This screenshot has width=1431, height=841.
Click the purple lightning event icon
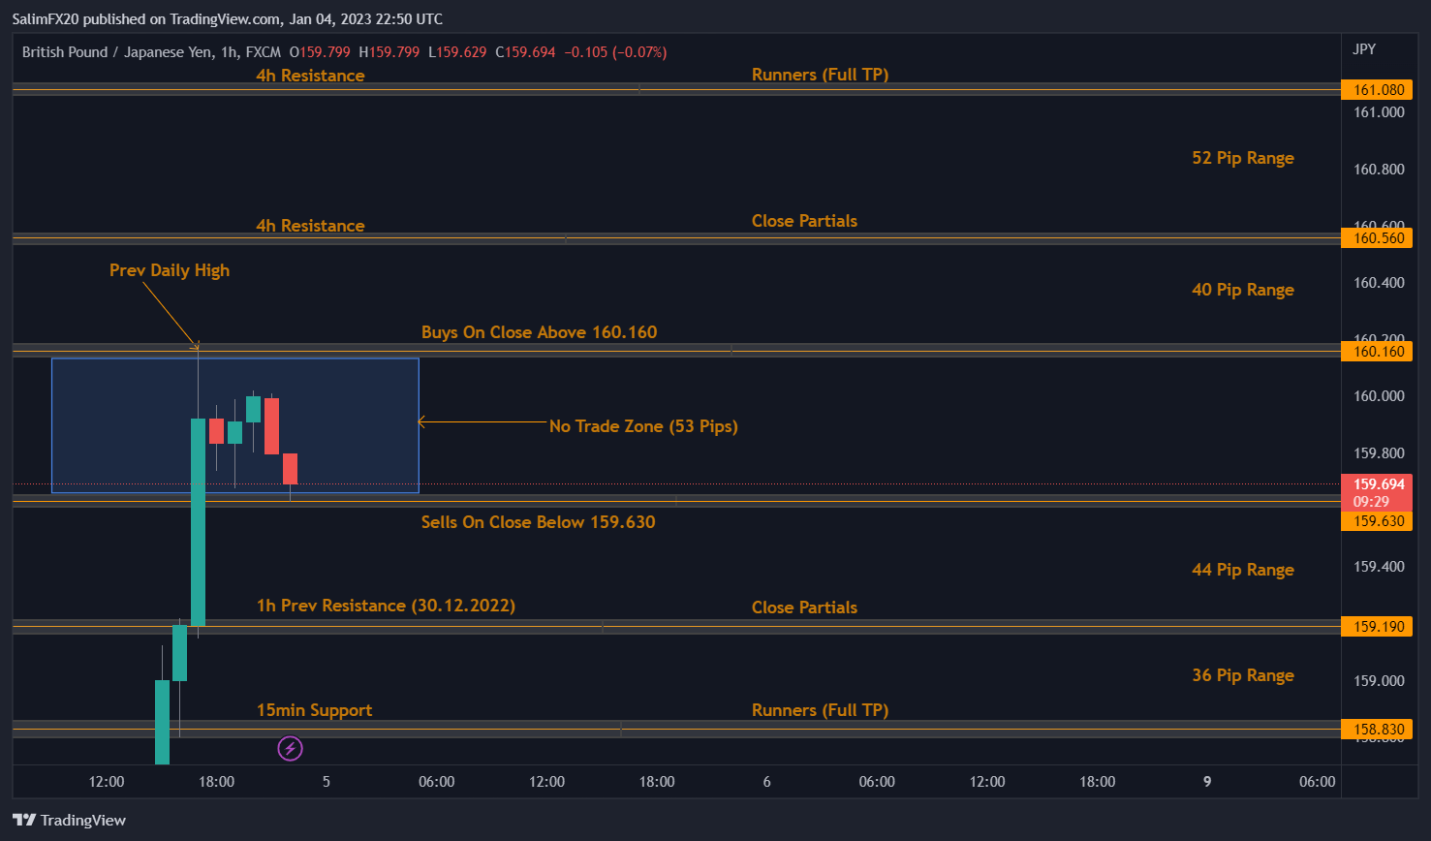(290, 748)
